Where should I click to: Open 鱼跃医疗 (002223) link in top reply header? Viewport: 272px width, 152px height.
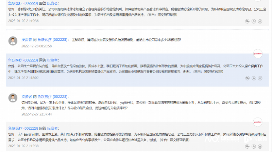pos(23,3)
